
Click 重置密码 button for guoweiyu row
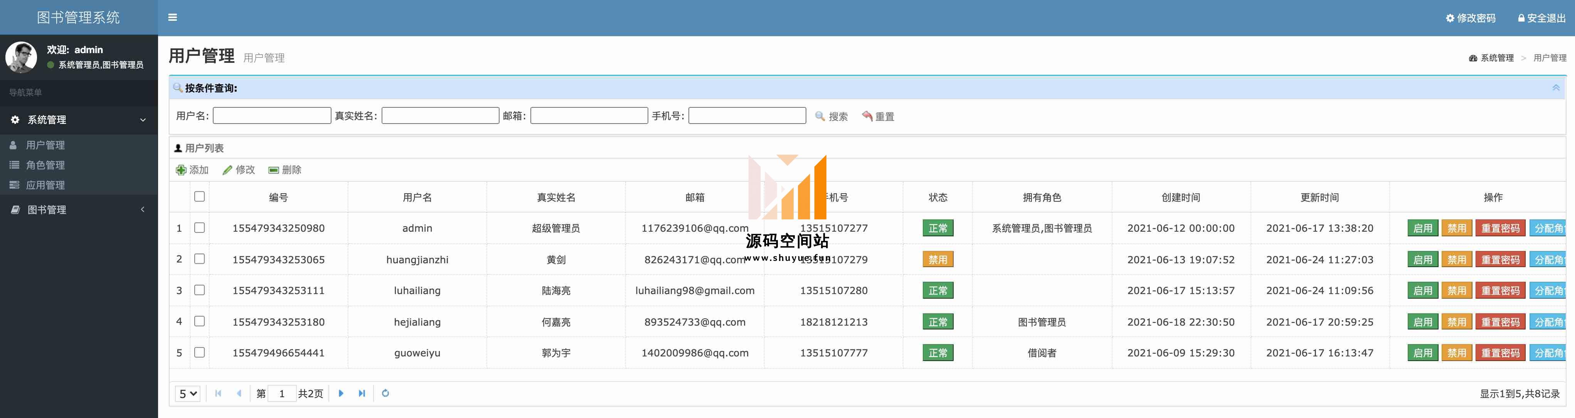(1500, 353)
